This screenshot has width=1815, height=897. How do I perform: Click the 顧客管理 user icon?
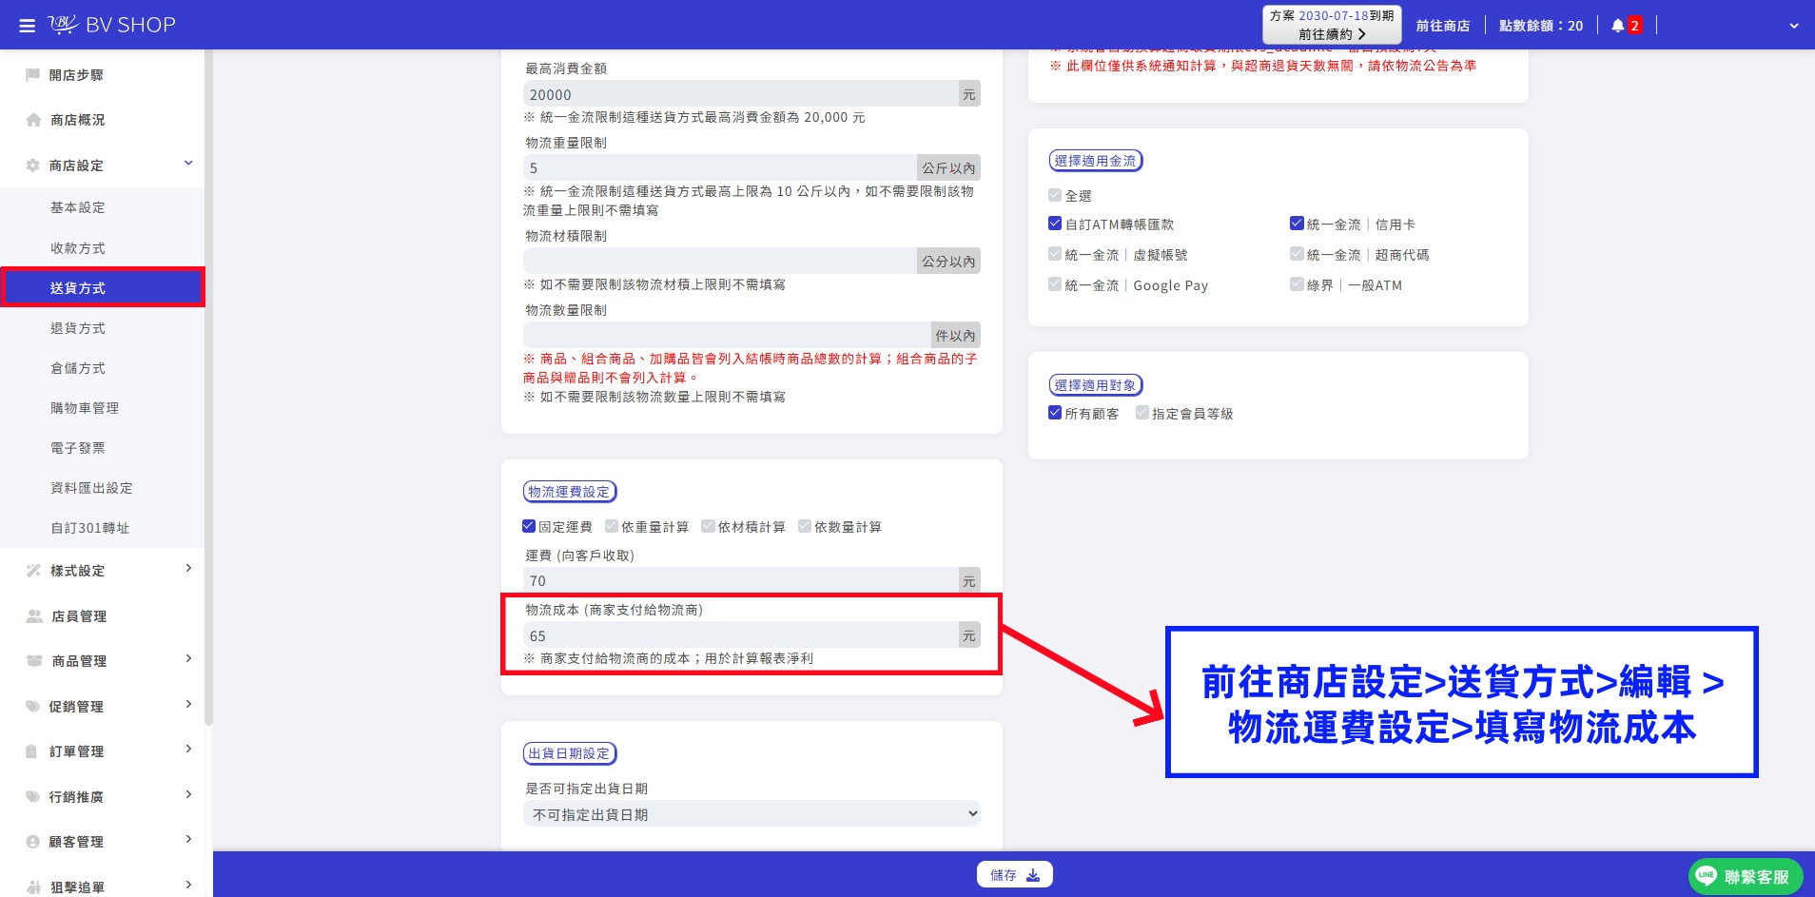point(32,842)
